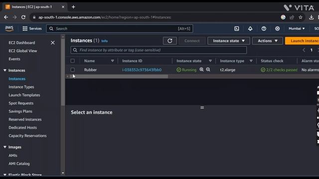319x179 pixels.
Task: Refresh the instances list
Action: [x=170, y=41]
